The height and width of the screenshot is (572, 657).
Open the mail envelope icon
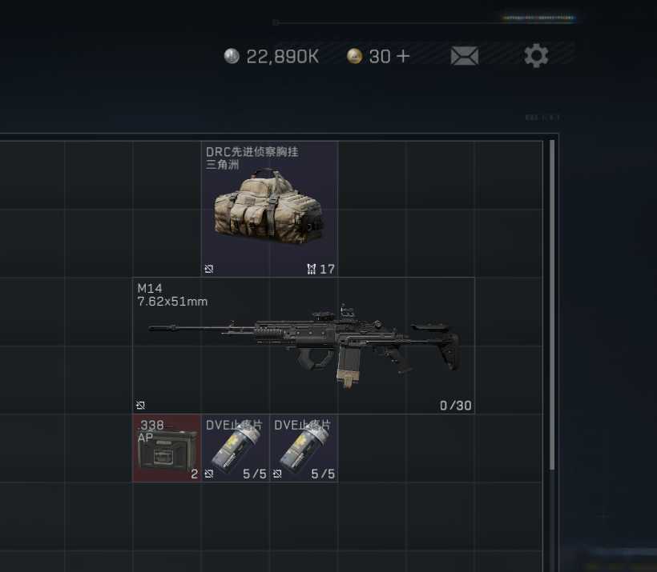pos(464,56)
